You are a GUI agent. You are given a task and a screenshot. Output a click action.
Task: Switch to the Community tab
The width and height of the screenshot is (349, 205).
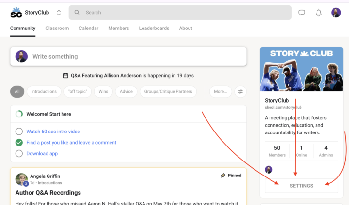pyautogui.click(x=23, y=28)
